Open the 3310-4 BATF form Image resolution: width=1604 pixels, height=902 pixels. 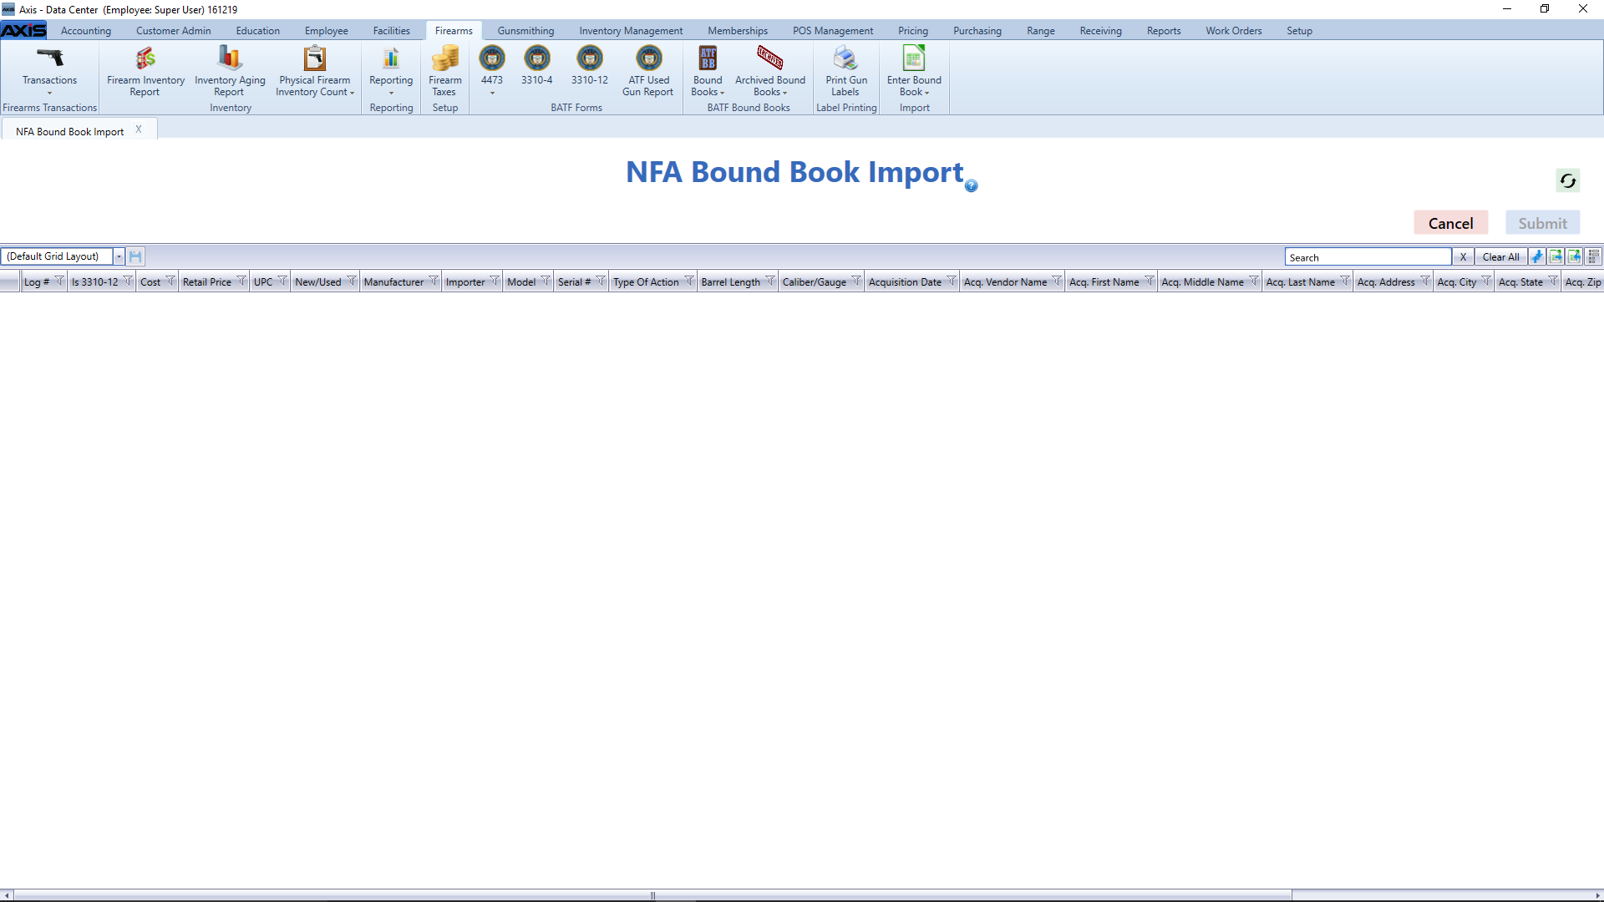pyautogui.click(x=536, y=65)
